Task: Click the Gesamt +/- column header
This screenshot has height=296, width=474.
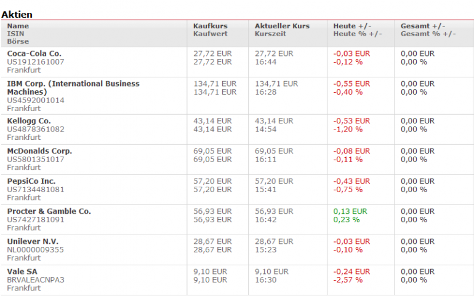Action: tap(423, 26)
